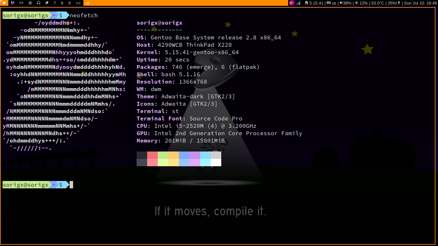Screen dimensions: 438x246
Task: Click the sun brightness icon
Action: pyautogui.click(x=357, y=3)
